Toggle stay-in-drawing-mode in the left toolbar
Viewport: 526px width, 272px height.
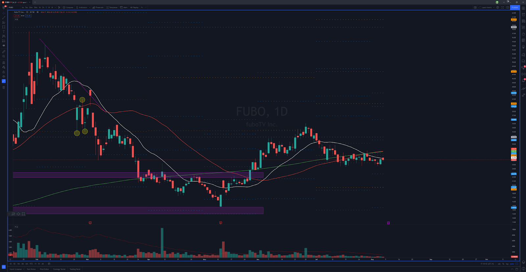4,67
